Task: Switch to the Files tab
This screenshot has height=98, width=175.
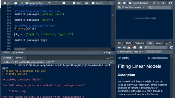Action: pyautogui.click(x=120, y=43)
